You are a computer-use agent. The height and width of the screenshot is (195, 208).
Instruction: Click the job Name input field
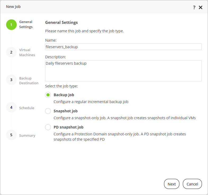pyautogui.click(x=123, y=47)
